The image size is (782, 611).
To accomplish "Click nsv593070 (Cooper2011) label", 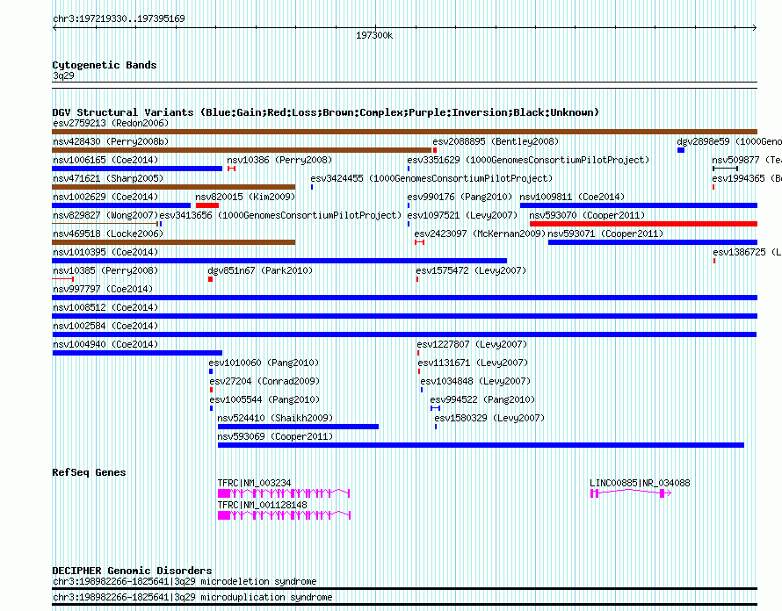I will (587, 215).
